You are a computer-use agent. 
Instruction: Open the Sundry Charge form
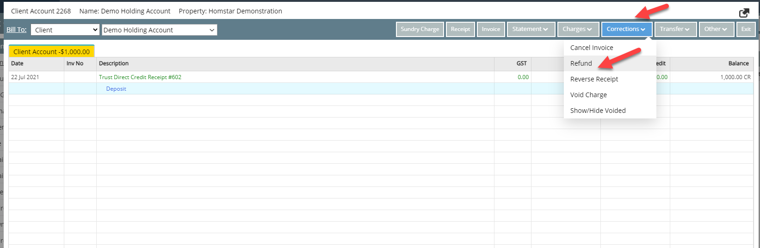coord(420,29)
